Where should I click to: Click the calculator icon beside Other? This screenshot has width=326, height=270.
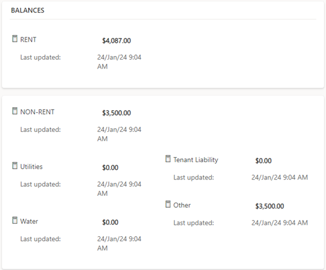tap(168, 204)
